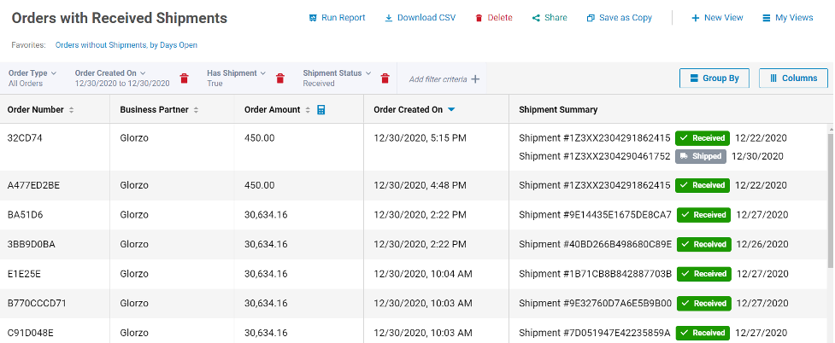Open the Order Type filter dropdown

tap(32, 73)
